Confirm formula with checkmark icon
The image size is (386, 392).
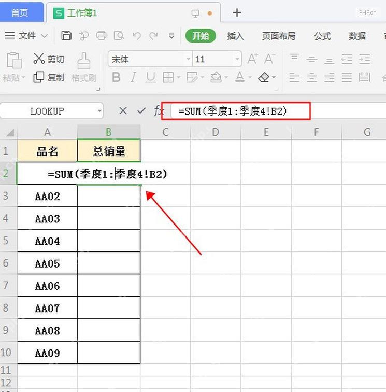point(141,111)
